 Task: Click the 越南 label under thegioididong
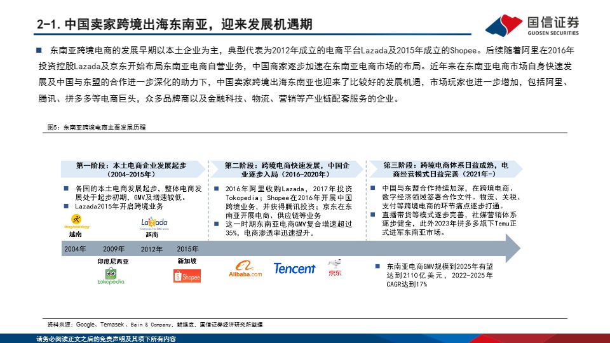tap(76, 234)
